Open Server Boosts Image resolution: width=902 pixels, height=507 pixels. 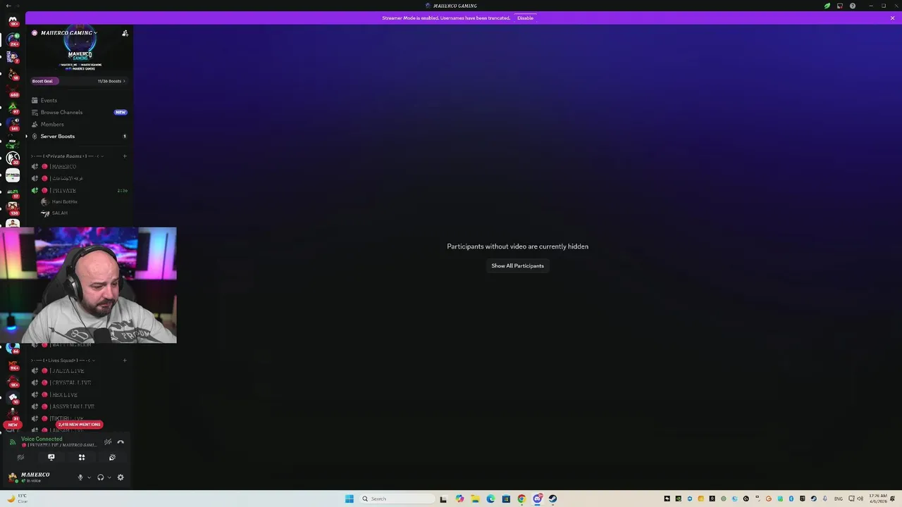click(57, 136)
